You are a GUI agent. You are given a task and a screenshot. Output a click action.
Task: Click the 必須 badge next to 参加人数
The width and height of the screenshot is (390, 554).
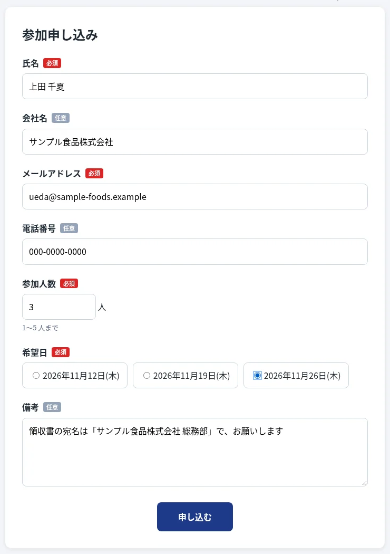click(x=69, y=283)
